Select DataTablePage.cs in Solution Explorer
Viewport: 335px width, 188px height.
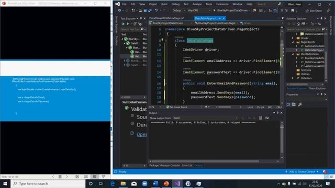tap(314, 50)
